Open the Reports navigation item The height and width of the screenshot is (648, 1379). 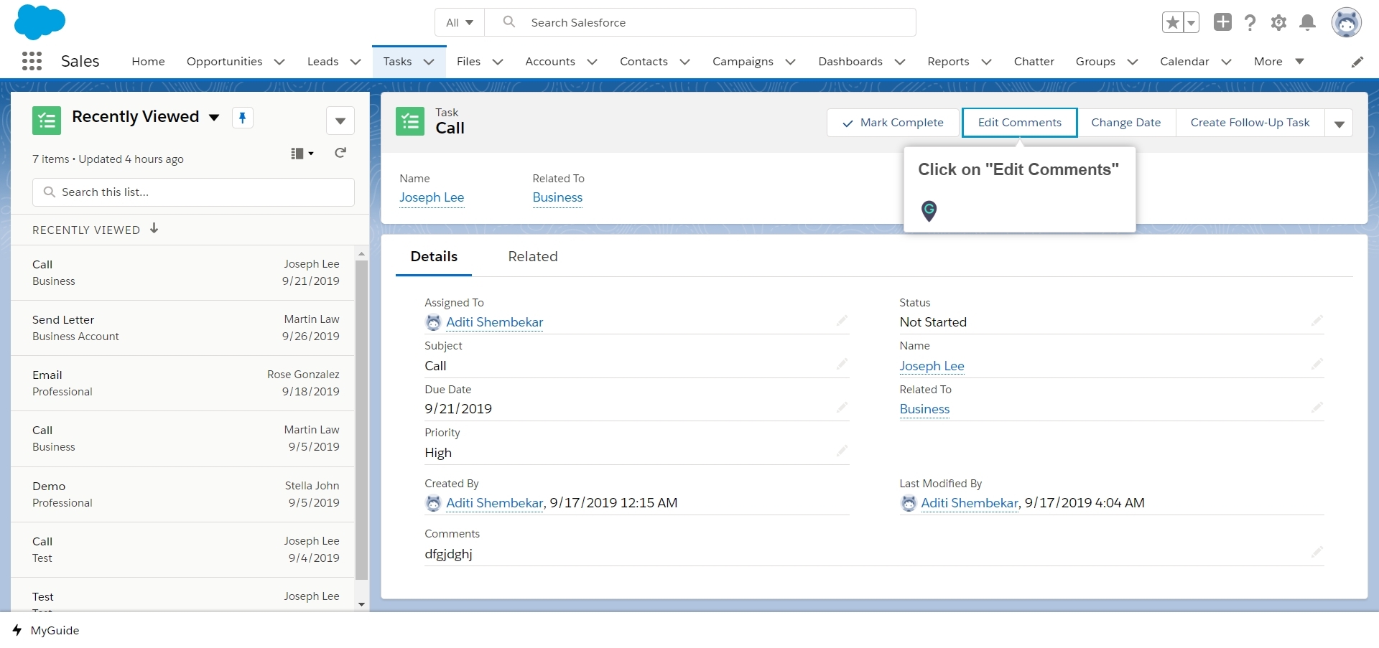[x=948, y=62]
